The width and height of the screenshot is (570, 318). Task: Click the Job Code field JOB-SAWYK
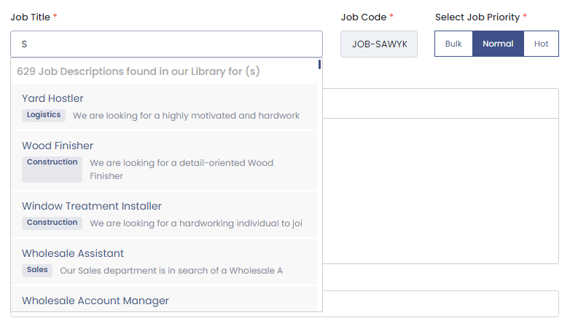378,44
